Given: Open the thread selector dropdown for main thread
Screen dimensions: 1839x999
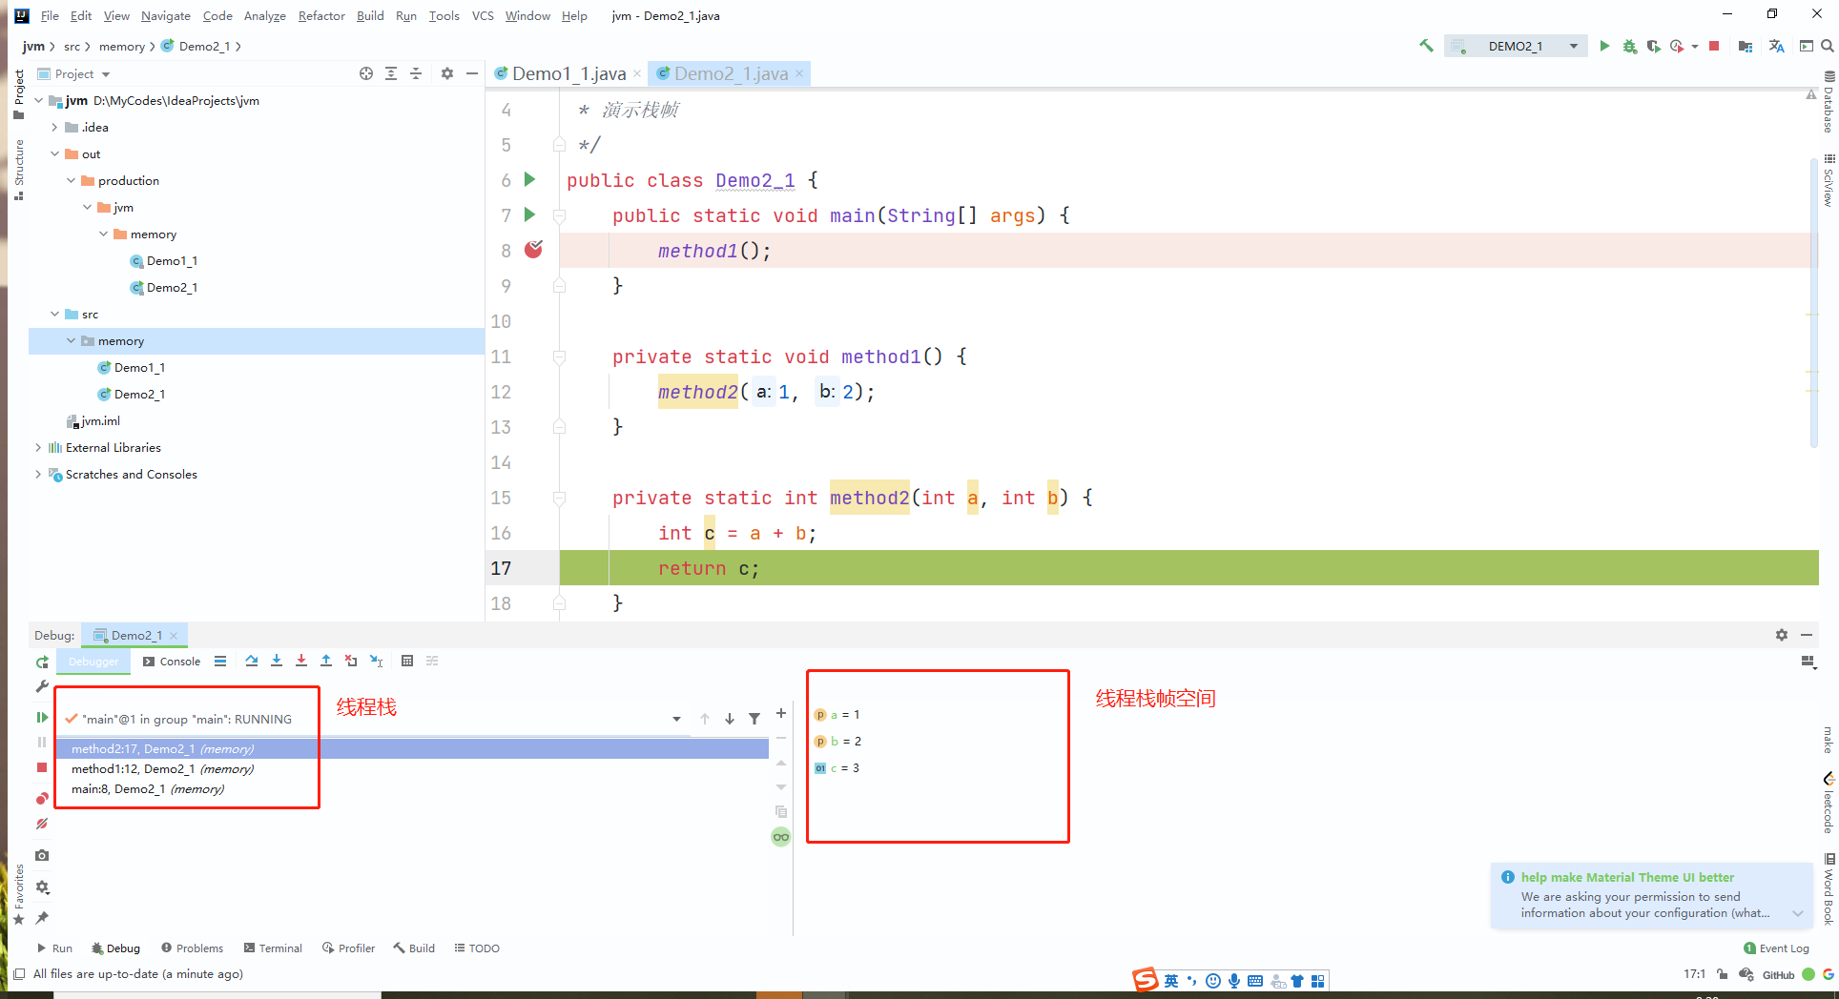Looking at the screenshot, I should pos(676,719).
